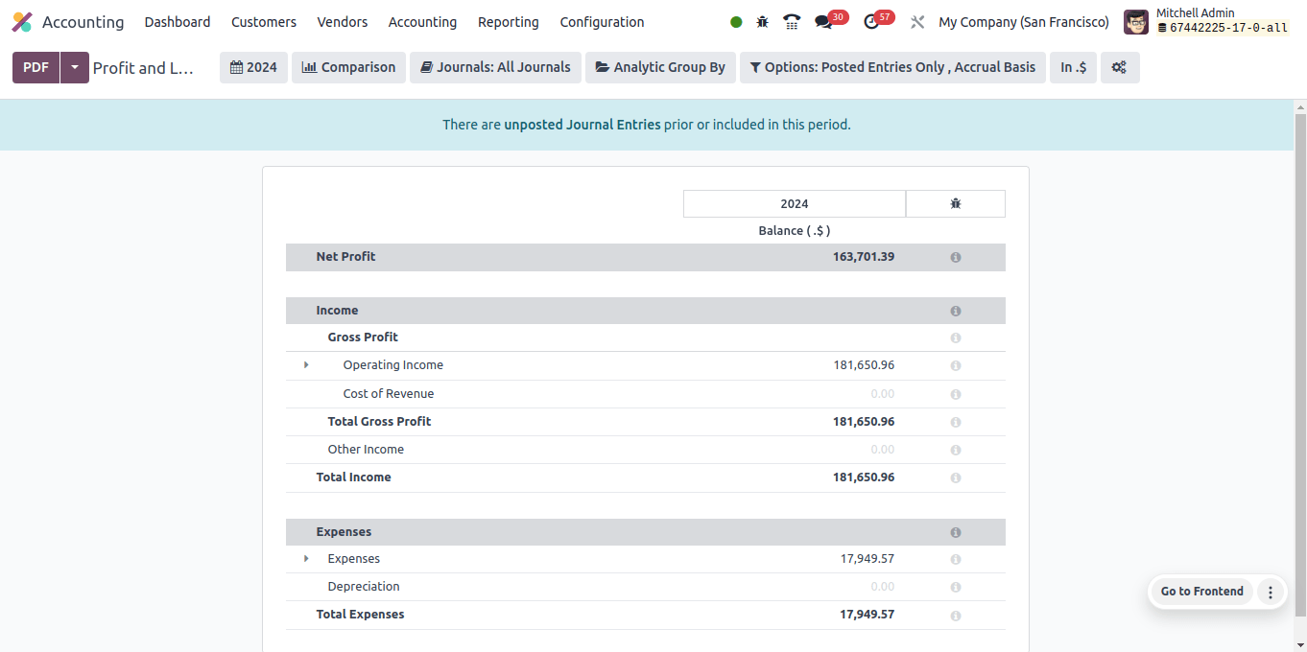Click the wrench and screwdriver tools icon

click(917, 22)
